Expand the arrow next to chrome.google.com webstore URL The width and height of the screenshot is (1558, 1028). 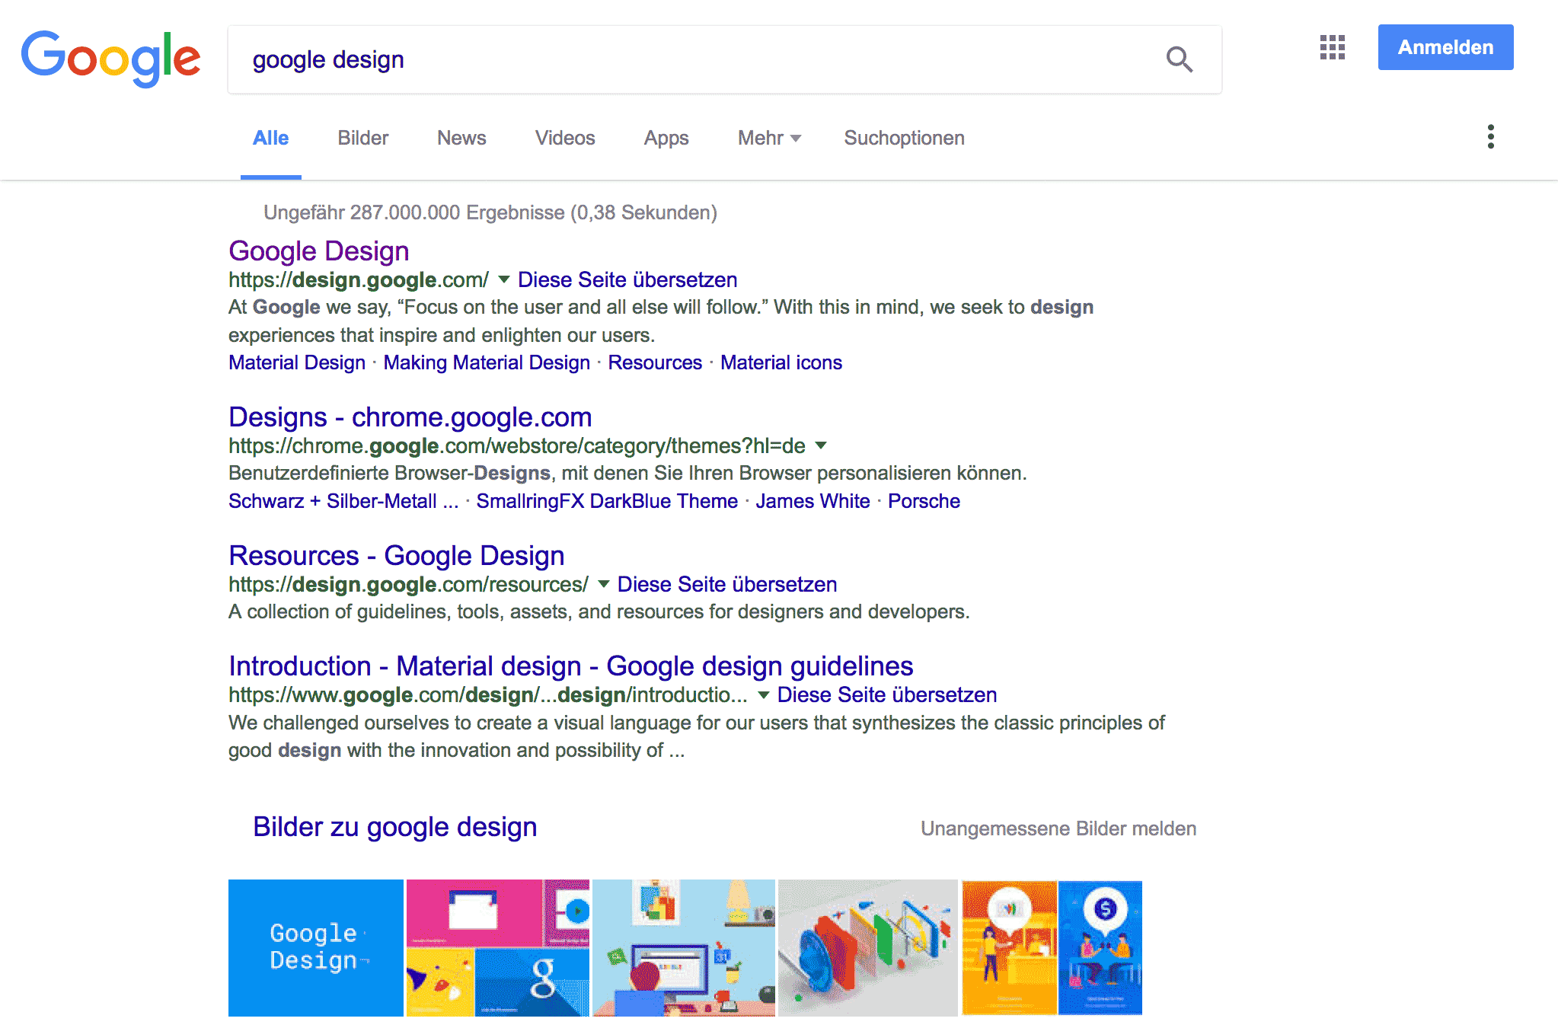(821, 445)
